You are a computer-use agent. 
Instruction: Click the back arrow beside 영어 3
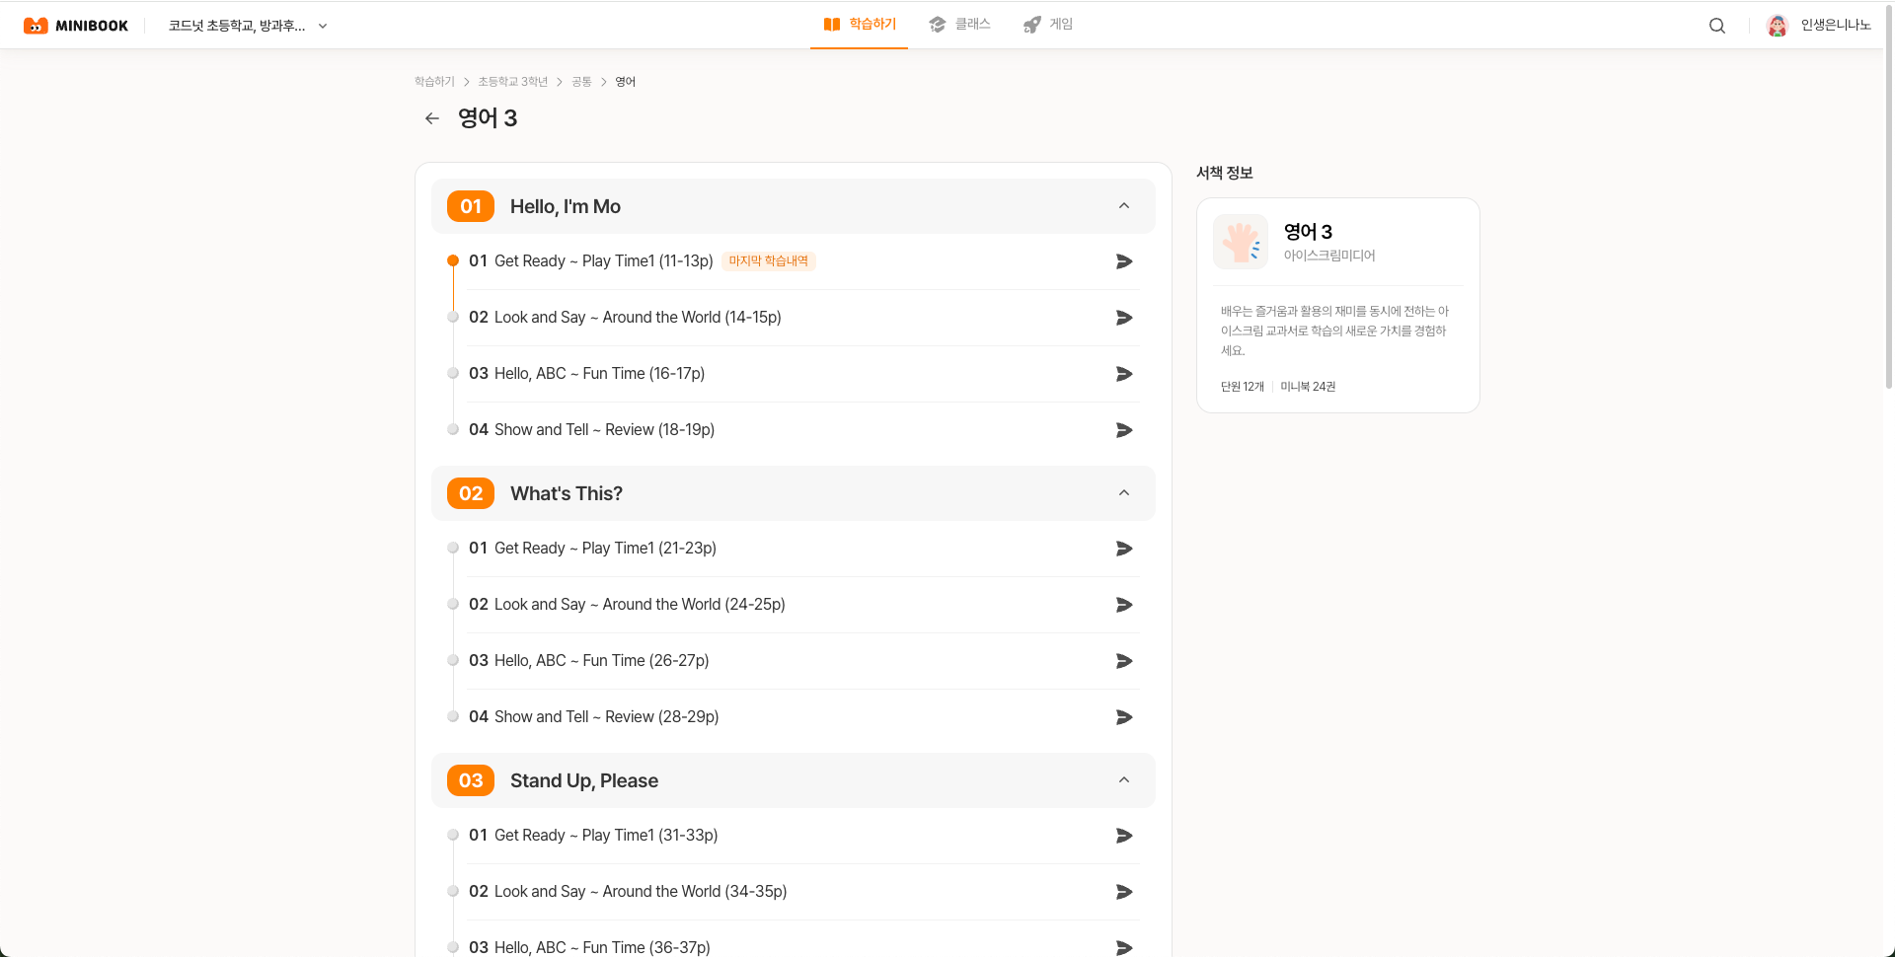[431, 118]
